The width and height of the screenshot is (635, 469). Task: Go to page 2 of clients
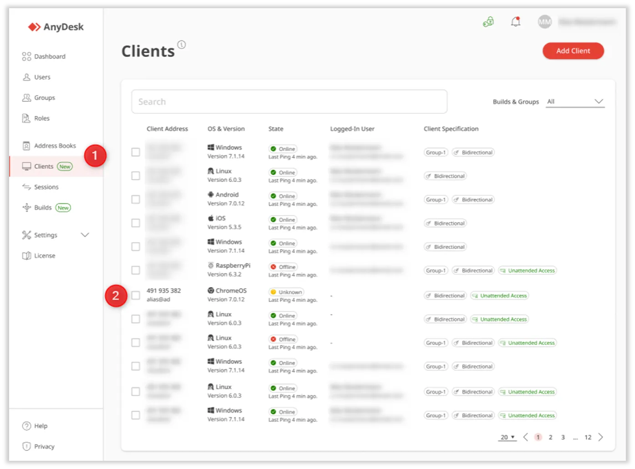click(x=550, y=437)
